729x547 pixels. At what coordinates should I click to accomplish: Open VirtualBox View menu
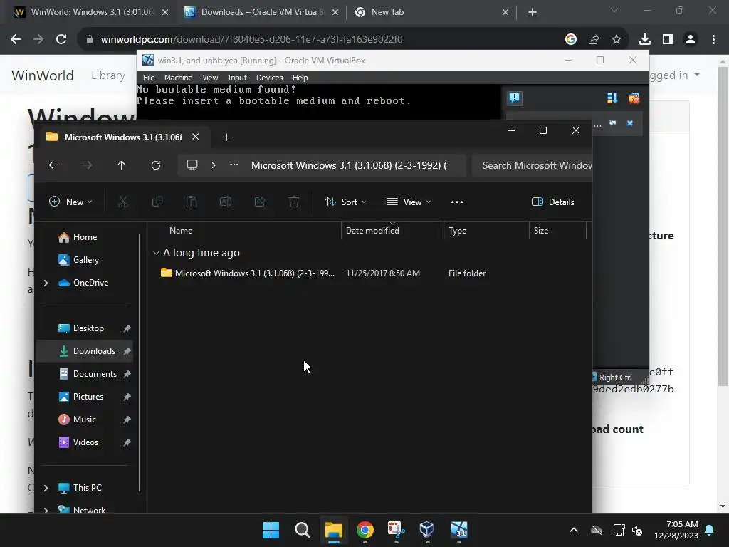(210, 78)
